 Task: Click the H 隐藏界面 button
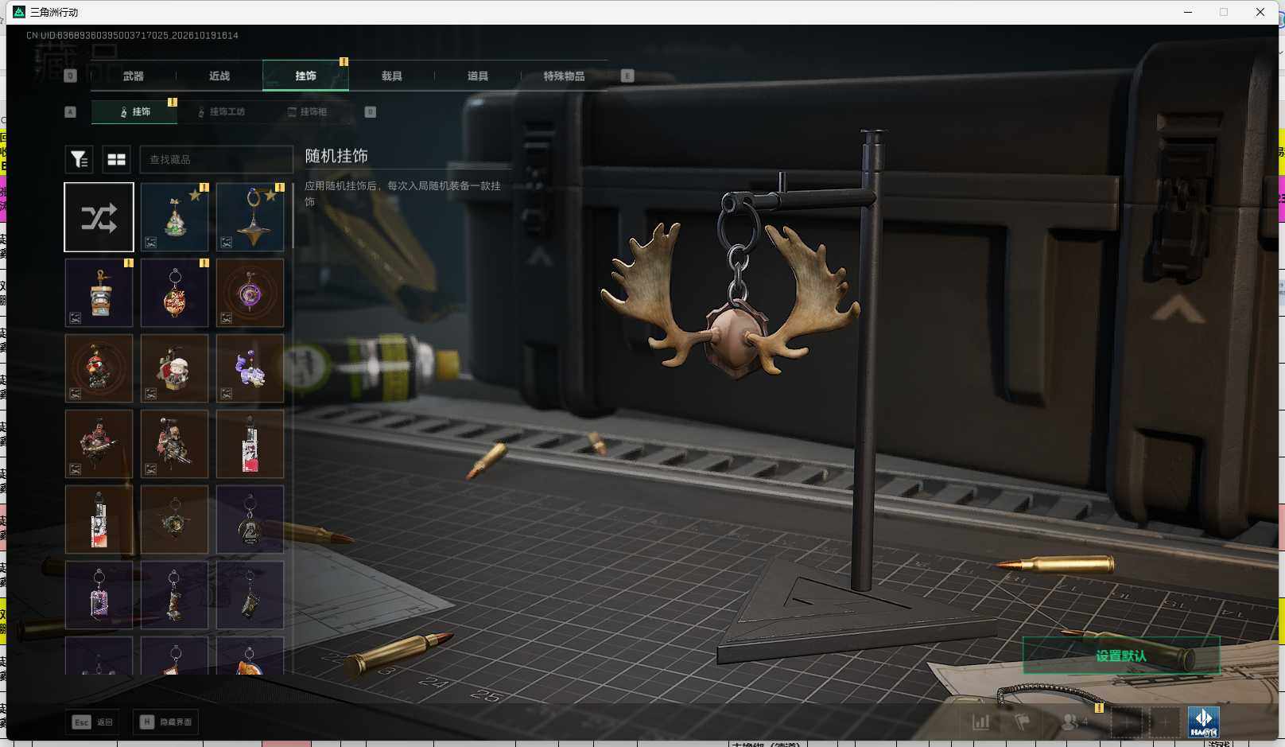pos(167,722)
